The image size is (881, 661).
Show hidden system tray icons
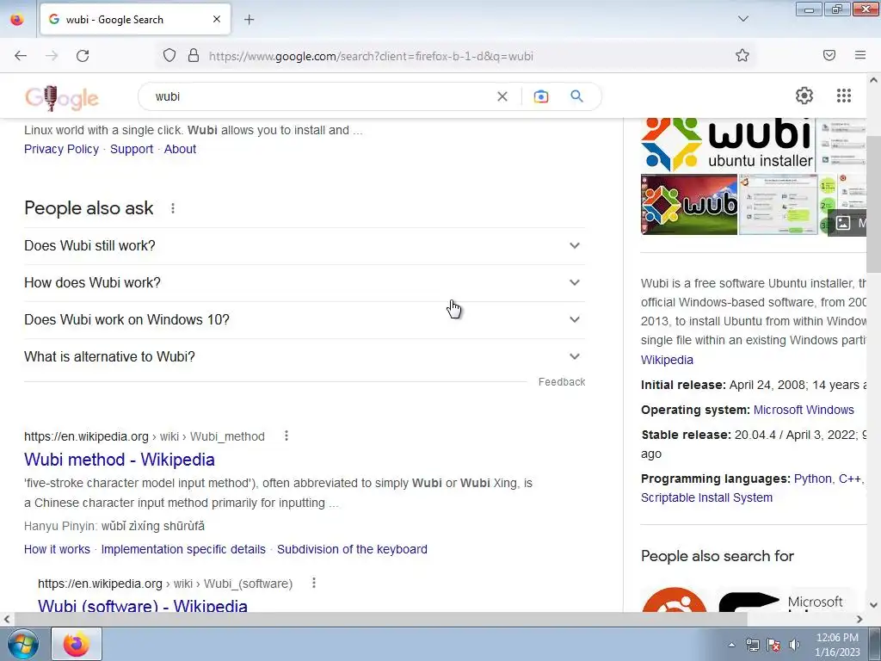[731, 645]
